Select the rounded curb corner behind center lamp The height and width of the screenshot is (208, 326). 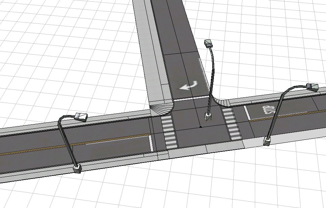click(x=221, y=102)
